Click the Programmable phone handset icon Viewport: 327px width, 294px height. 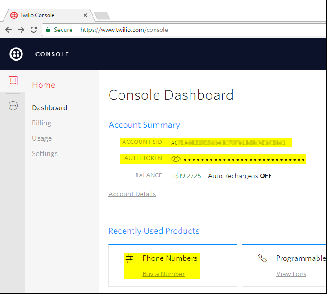(263, 258)
